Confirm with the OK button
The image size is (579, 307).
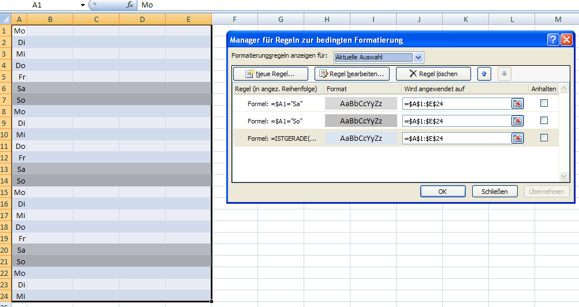[x=443, y=192]
